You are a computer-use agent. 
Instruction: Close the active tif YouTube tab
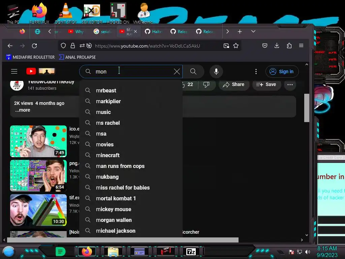click(x=135, y=31)
